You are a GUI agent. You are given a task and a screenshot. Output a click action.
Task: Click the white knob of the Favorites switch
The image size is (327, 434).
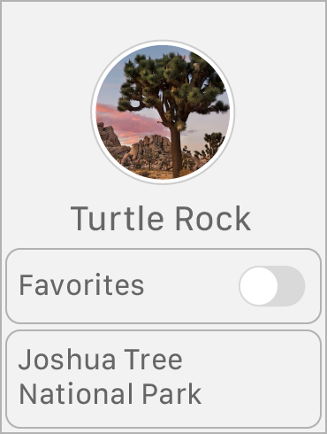259,286
